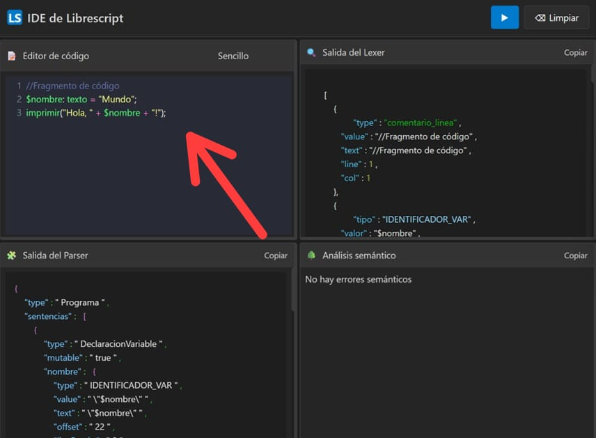Click IDENTIFICADOR_VAR in the Parser output
This screenshot has width=596, height=438.
click(131, 386)
